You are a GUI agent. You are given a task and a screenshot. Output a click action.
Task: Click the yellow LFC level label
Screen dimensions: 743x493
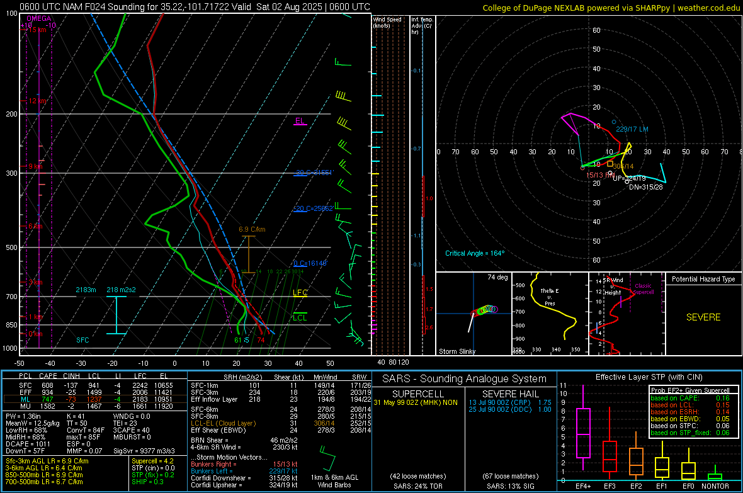(300, 293)
